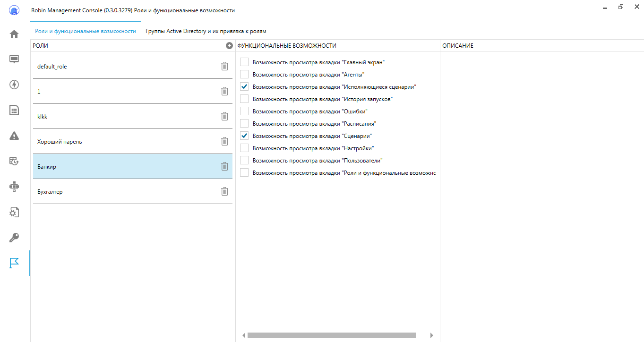Toggle "Пользователи" tab view permission
Viewport: 644px width, 342px height.
click(x=244, y=160)
